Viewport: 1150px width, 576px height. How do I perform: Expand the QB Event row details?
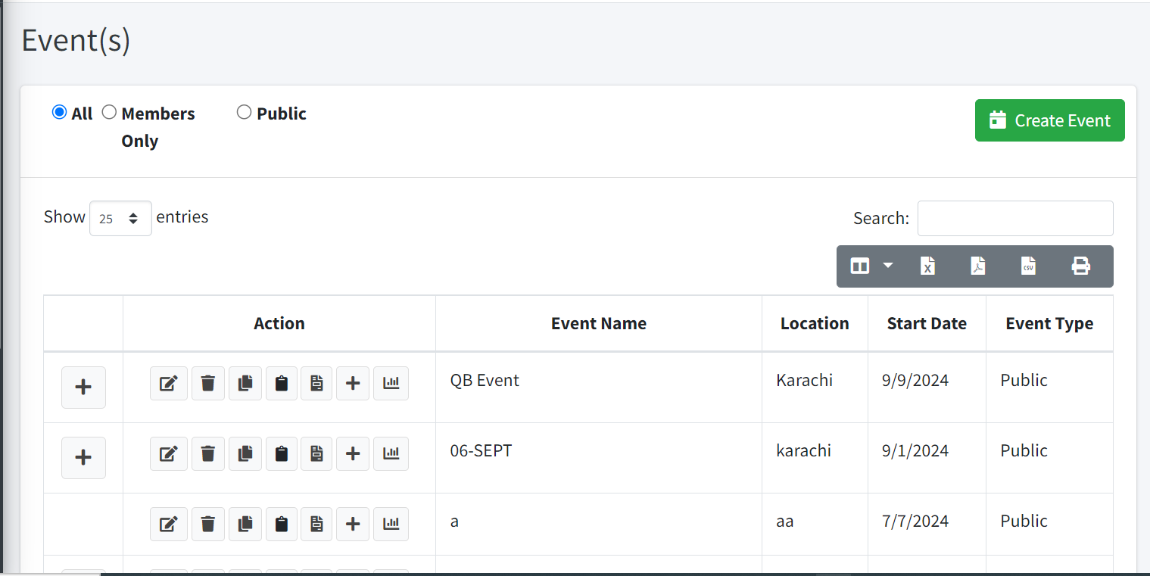point(83,387)
